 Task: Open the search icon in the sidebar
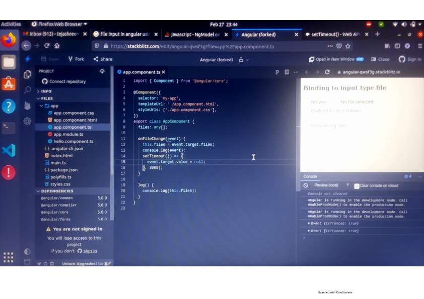point(27,90)
